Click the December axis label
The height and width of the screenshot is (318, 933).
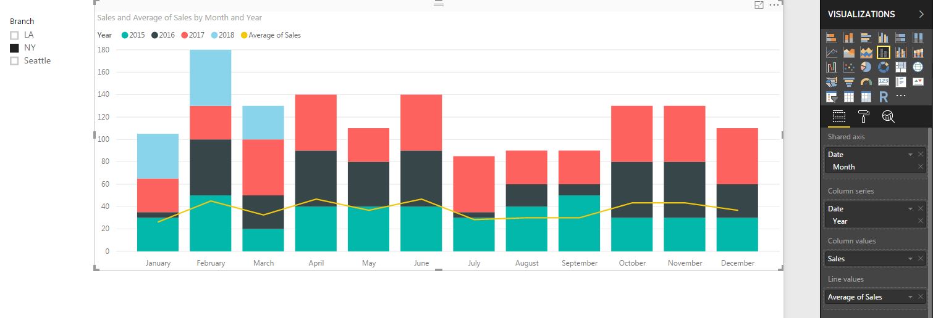[738, 263]
